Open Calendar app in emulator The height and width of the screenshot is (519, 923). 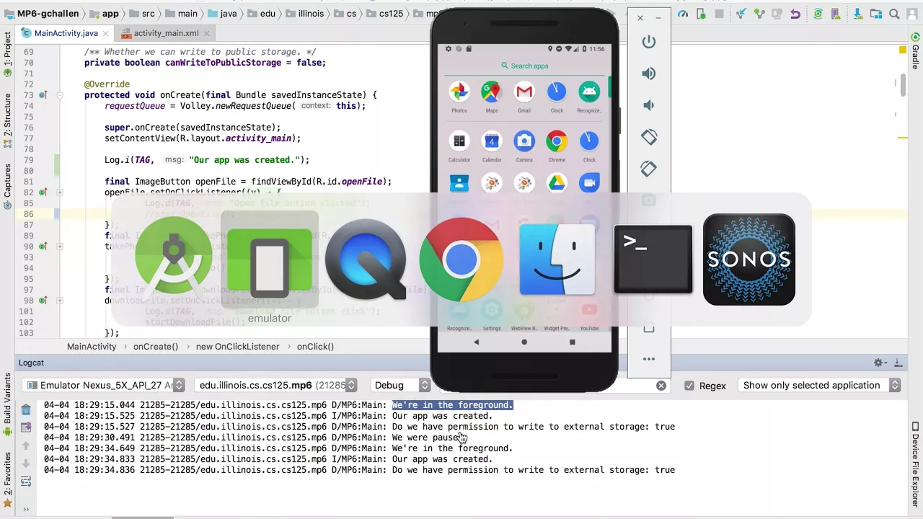point(491,141)
